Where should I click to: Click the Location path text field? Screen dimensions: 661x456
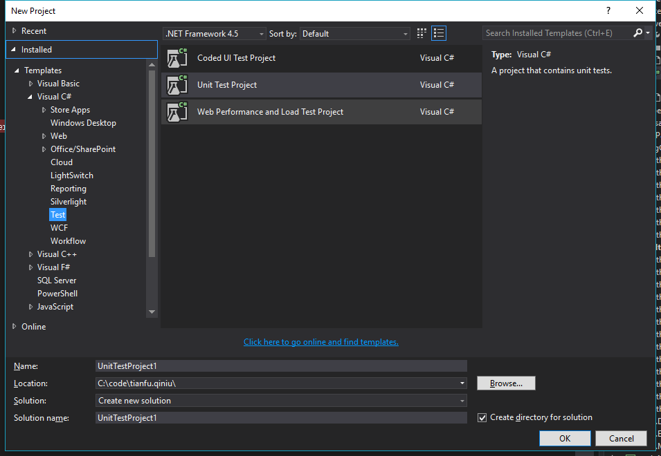(277, 383)
